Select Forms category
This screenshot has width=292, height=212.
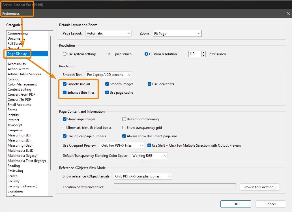pos(12,110)
